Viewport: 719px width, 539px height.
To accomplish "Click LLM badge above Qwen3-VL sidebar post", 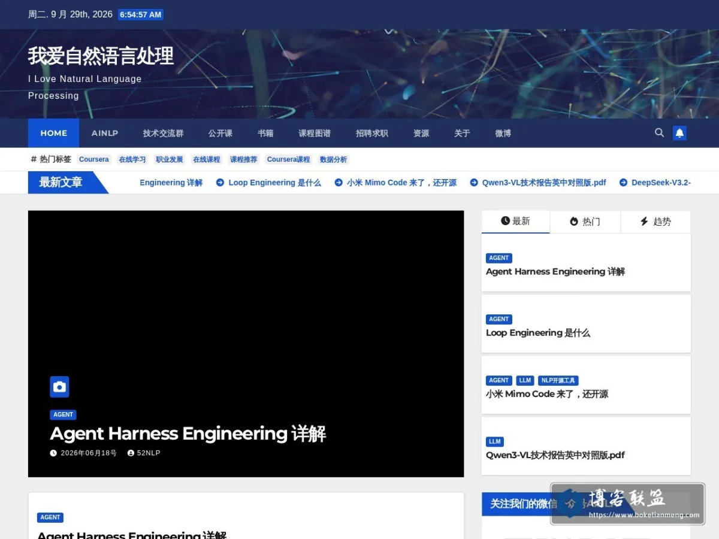I will coord(495,441).
